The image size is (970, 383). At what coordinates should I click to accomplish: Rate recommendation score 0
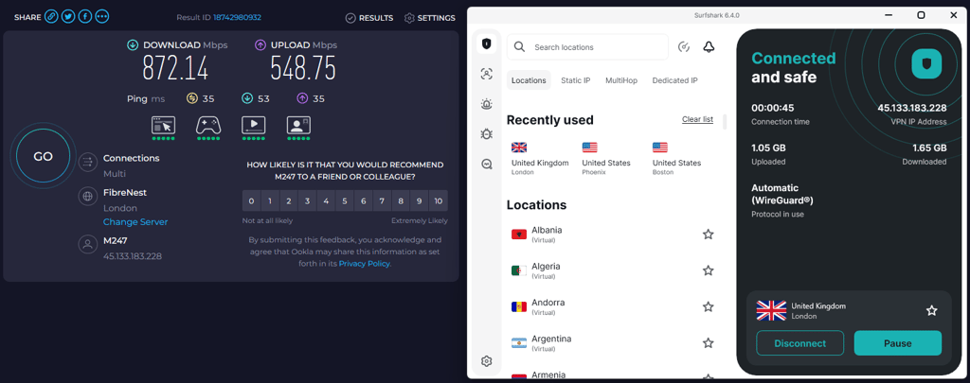[x=251, y=200]
